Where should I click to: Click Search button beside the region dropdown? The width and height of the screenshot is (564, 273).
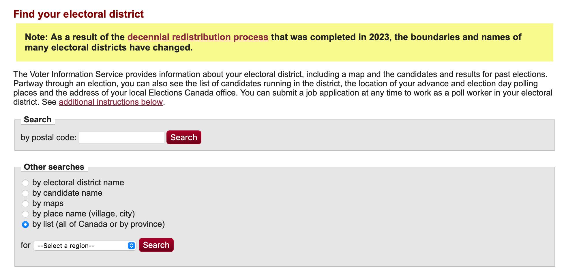(x=156, y=245)
